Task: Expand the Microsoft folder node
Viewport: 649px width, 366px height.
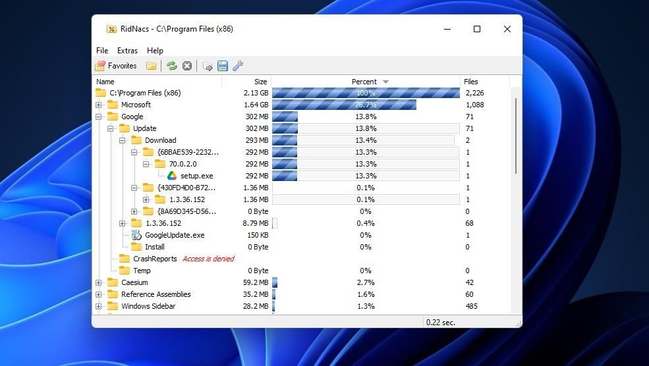Action: pyautogui.click(x=99, y=105)
